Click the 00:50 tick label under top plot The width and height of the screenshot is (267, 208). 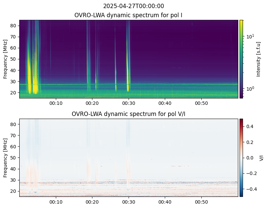click(x=201, y=103)
